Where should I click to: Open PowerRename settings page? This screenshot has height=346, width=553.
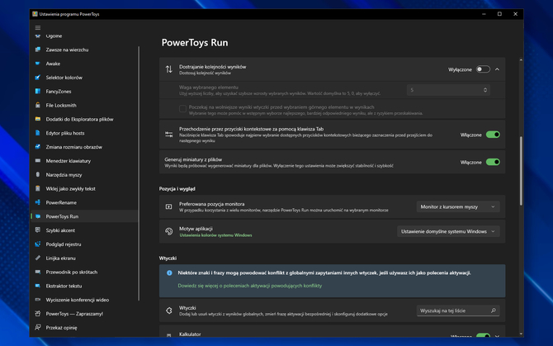[x=61, y=202]
